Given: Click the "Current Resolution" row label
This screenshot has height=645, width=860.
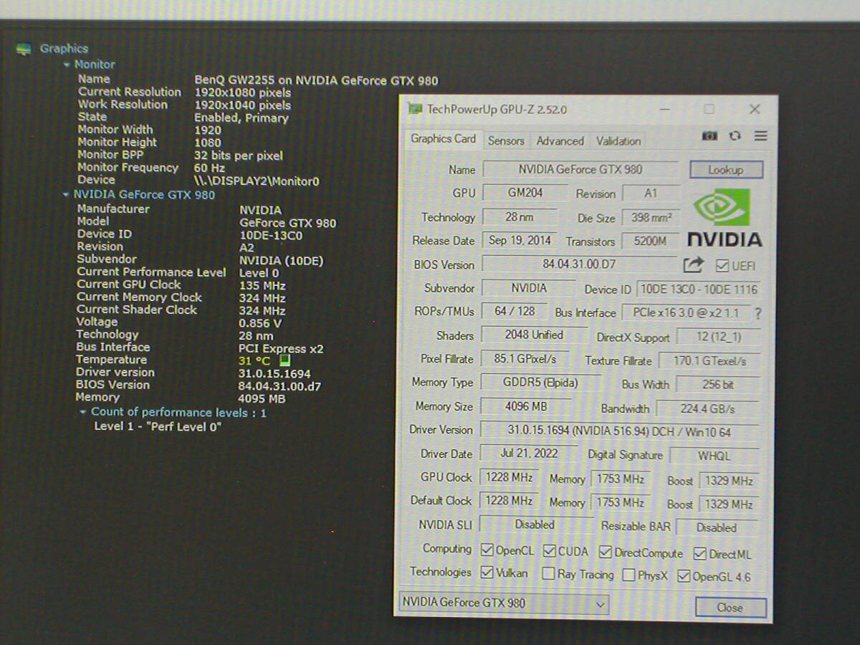Looking at the screenshot, I should (x=130, y=92).
